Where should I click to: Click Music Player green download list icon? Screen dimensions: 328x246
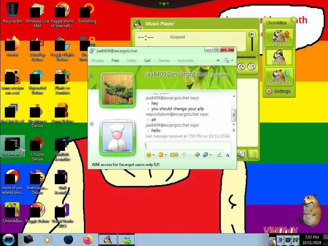coord(253,154)
